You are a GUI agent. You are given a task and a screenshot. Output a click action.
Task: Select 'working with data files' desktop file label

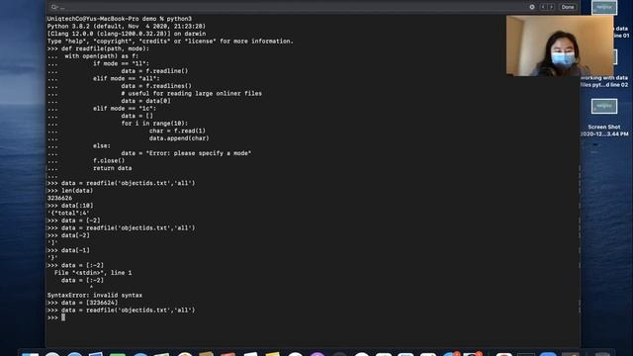tap(604, 81)
